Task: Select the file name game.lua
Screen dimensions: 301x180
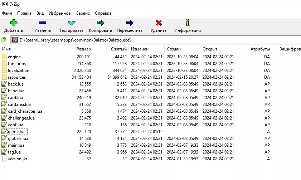Action: pos(16,132)
